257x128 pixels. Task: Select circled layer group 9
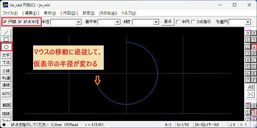254,113
